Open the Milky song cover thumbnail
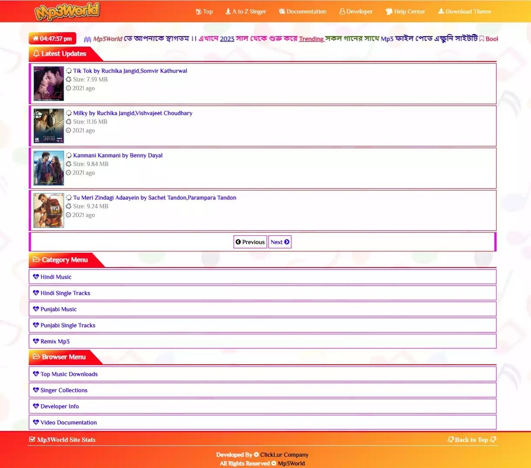The image size is (531, 468). [x=49, y=126]
